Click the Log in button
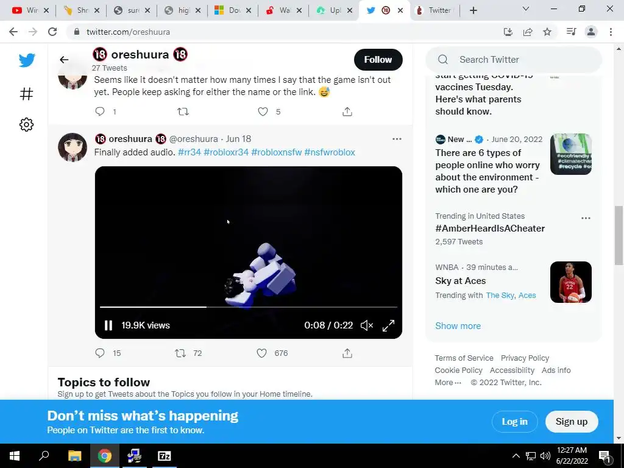The height and width of the screenshot is (468, 624). [x=514, y=422]
